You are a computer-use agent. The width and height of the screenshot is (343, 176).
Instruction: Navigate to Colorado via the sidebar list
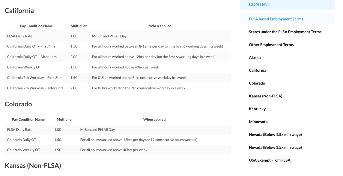(257, 83)
